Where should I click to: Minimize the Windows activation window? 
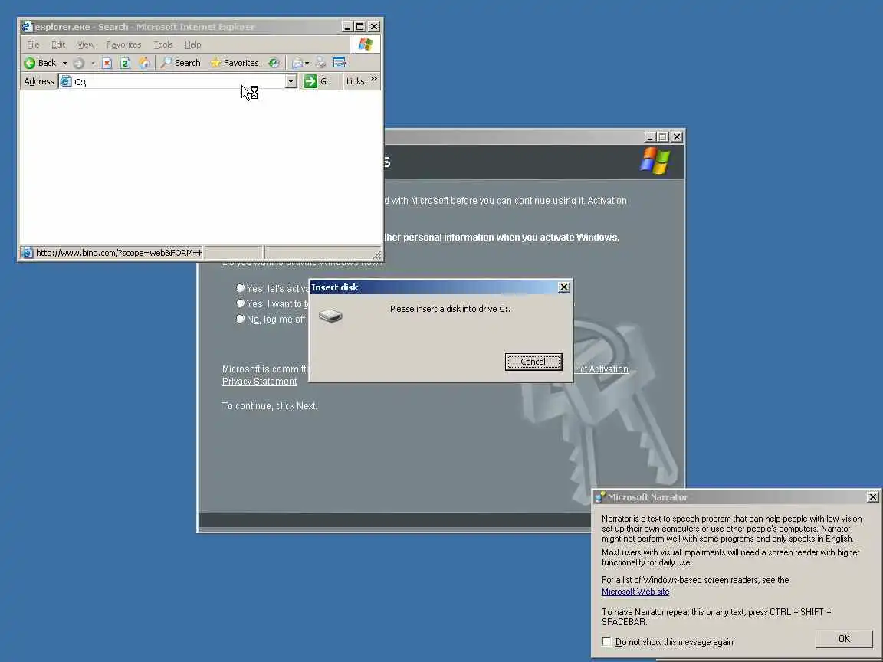coord(650,137)
